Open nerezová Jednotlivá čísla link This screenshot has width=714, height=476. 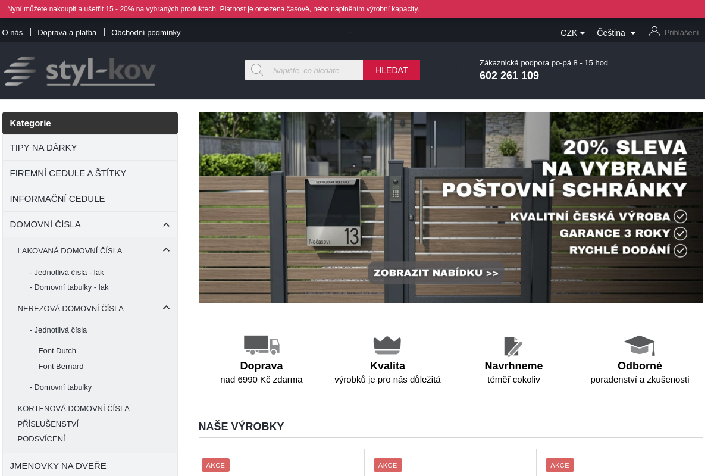tap(58, 330)
